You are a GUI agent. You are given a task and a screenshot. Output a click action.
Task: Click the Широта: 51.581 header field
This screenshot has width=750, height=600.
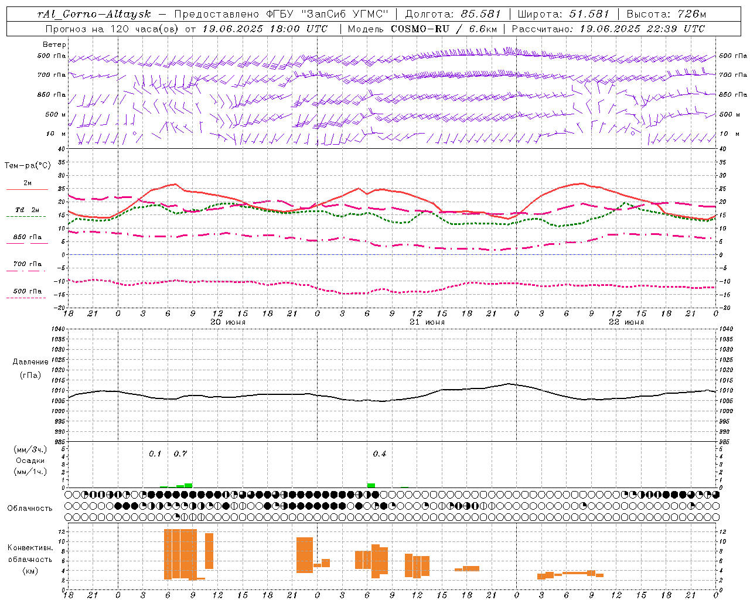point(564,14)
